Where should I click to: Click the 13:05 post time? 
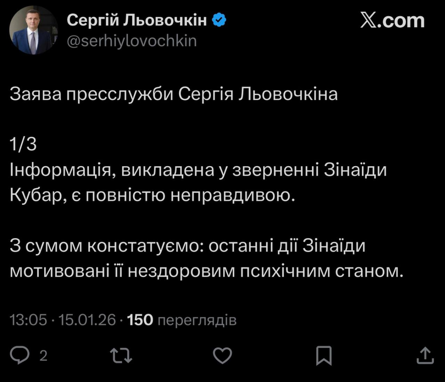pos(29,320)
